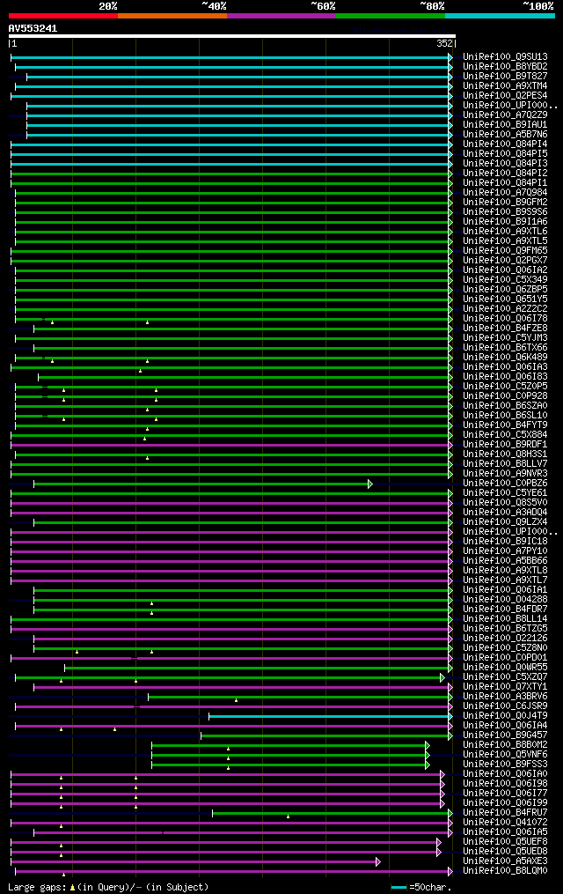The height and width of the screenshot is (894, 563).
Task: Select the UniRef100_Q8S5V0 label
Action: pos(505,503)
